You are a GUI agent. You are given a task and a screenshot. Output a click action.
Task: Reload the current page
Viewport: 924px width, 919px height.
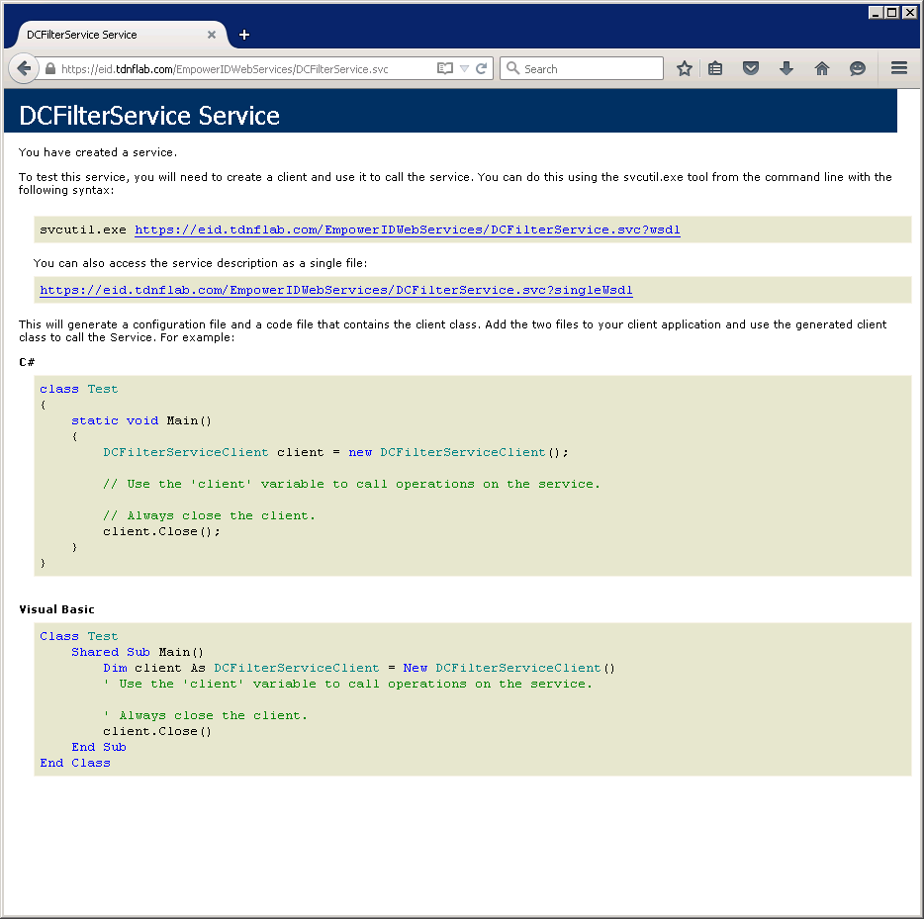(x=482, y=69)
